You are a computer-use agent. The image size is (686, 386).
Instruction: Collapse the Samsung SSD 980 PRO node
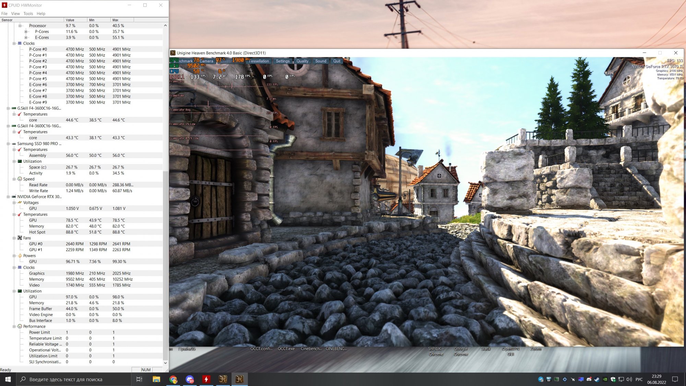[8, 144]
